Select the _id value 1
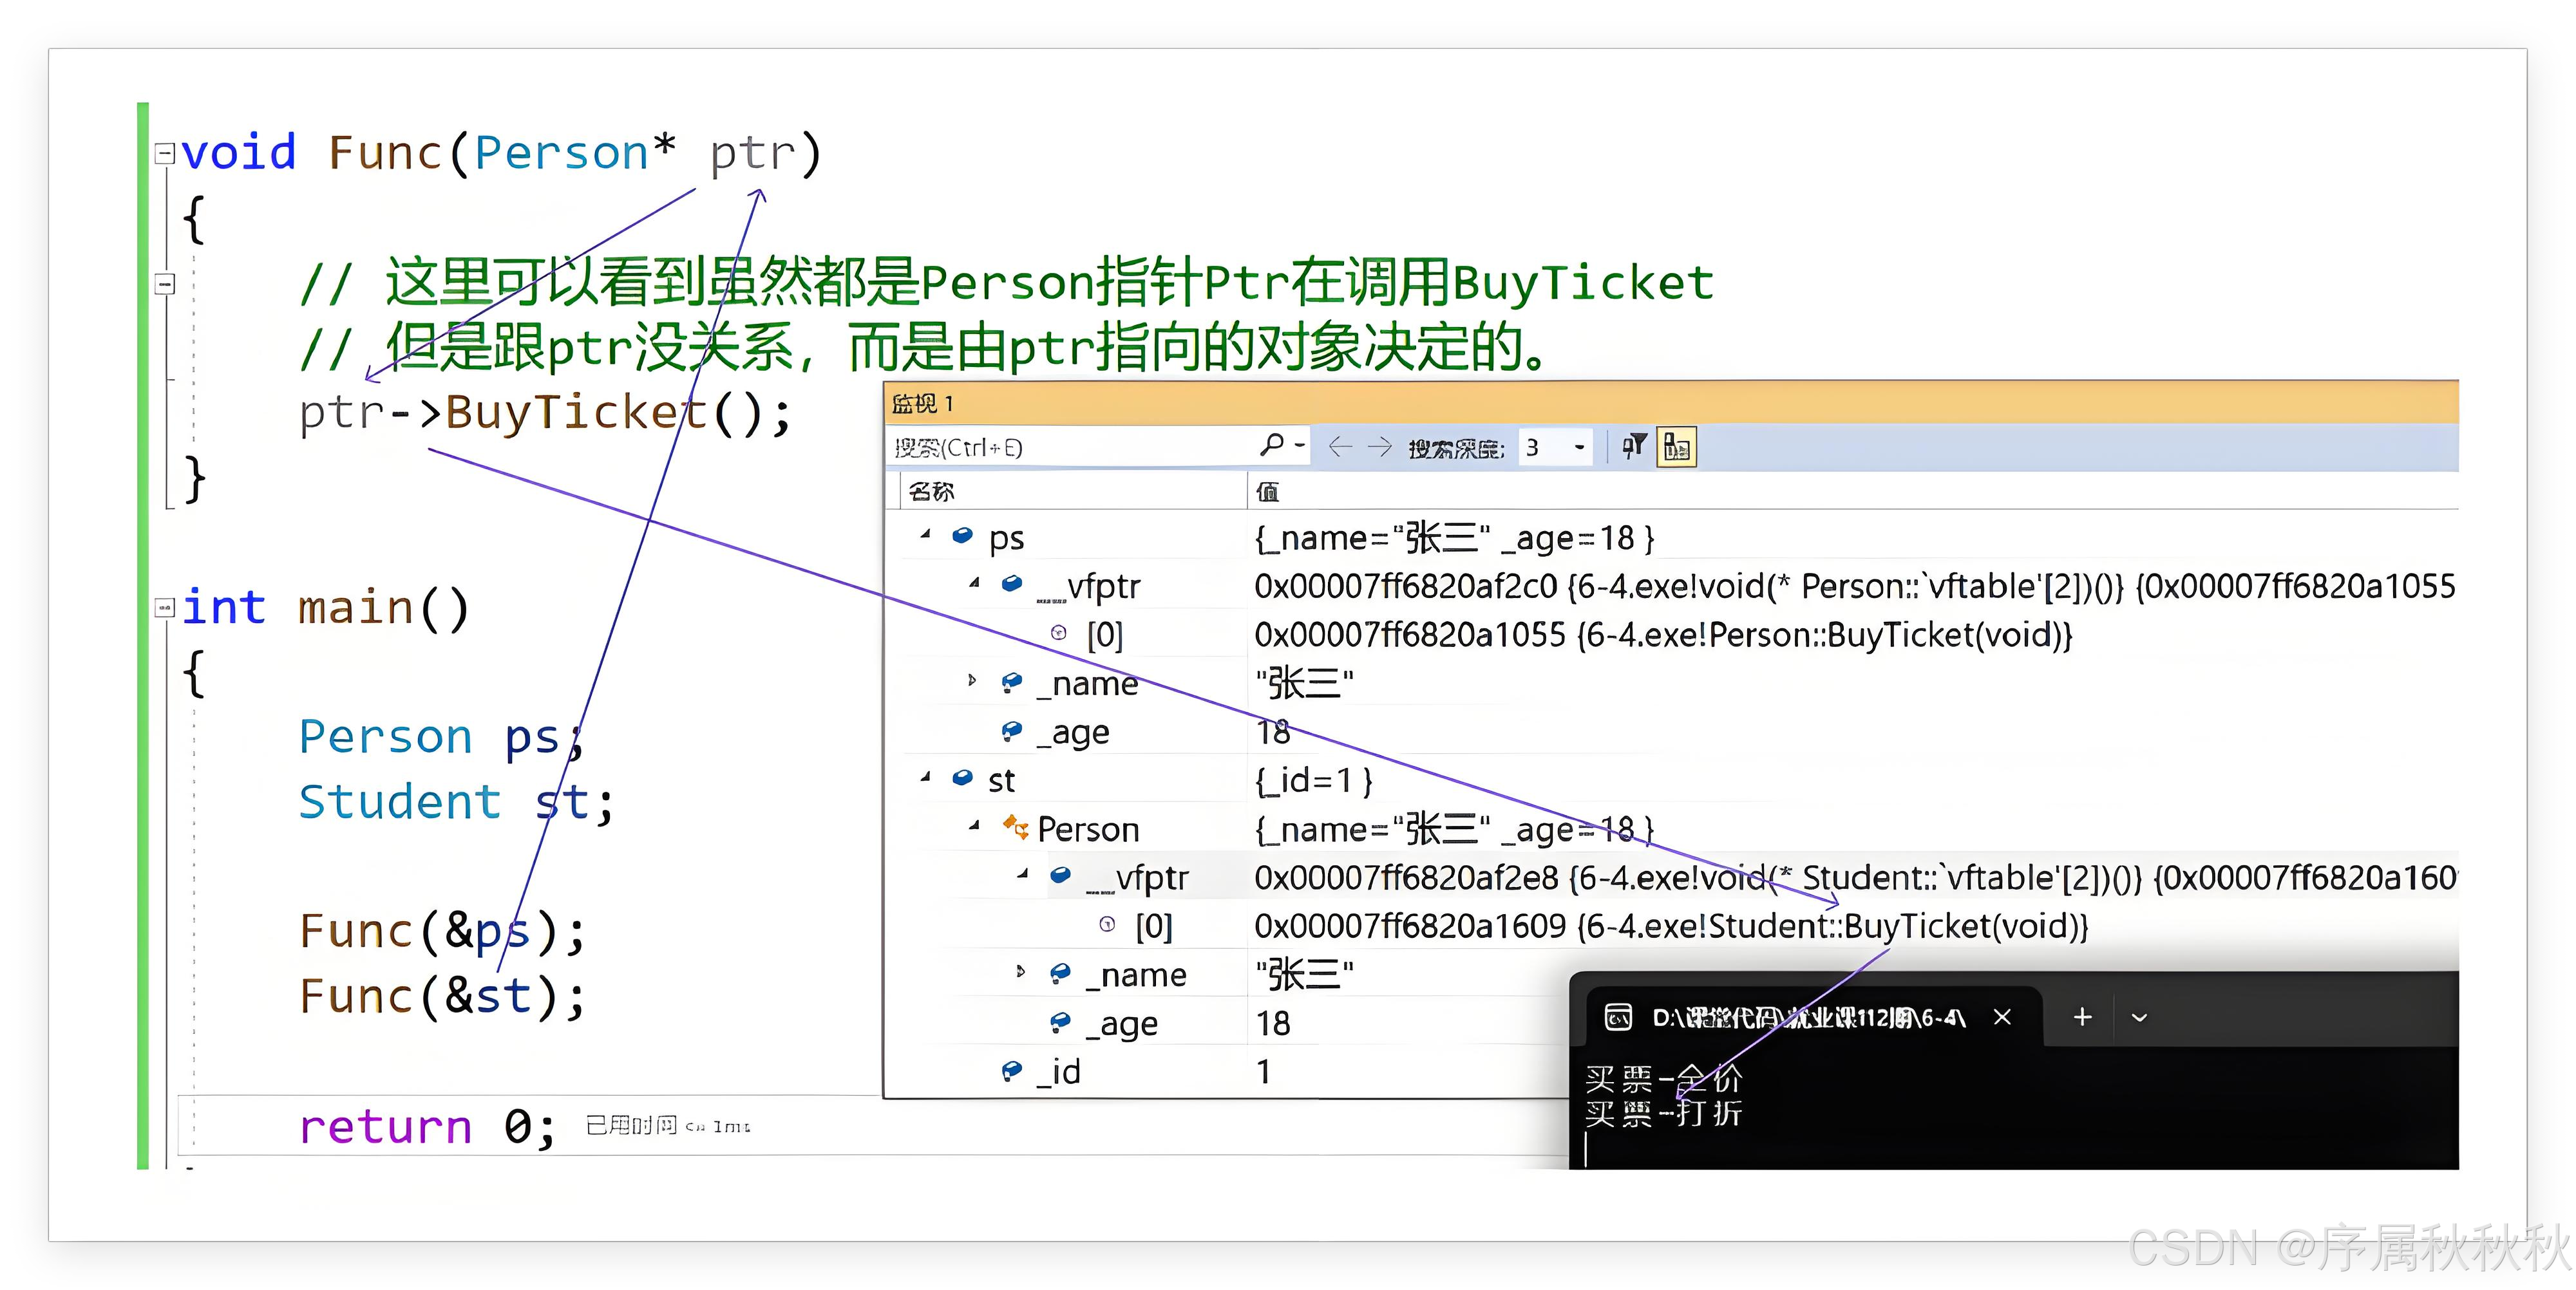Viewport: 2576px width, 1290px height. coord(1264,1071)
